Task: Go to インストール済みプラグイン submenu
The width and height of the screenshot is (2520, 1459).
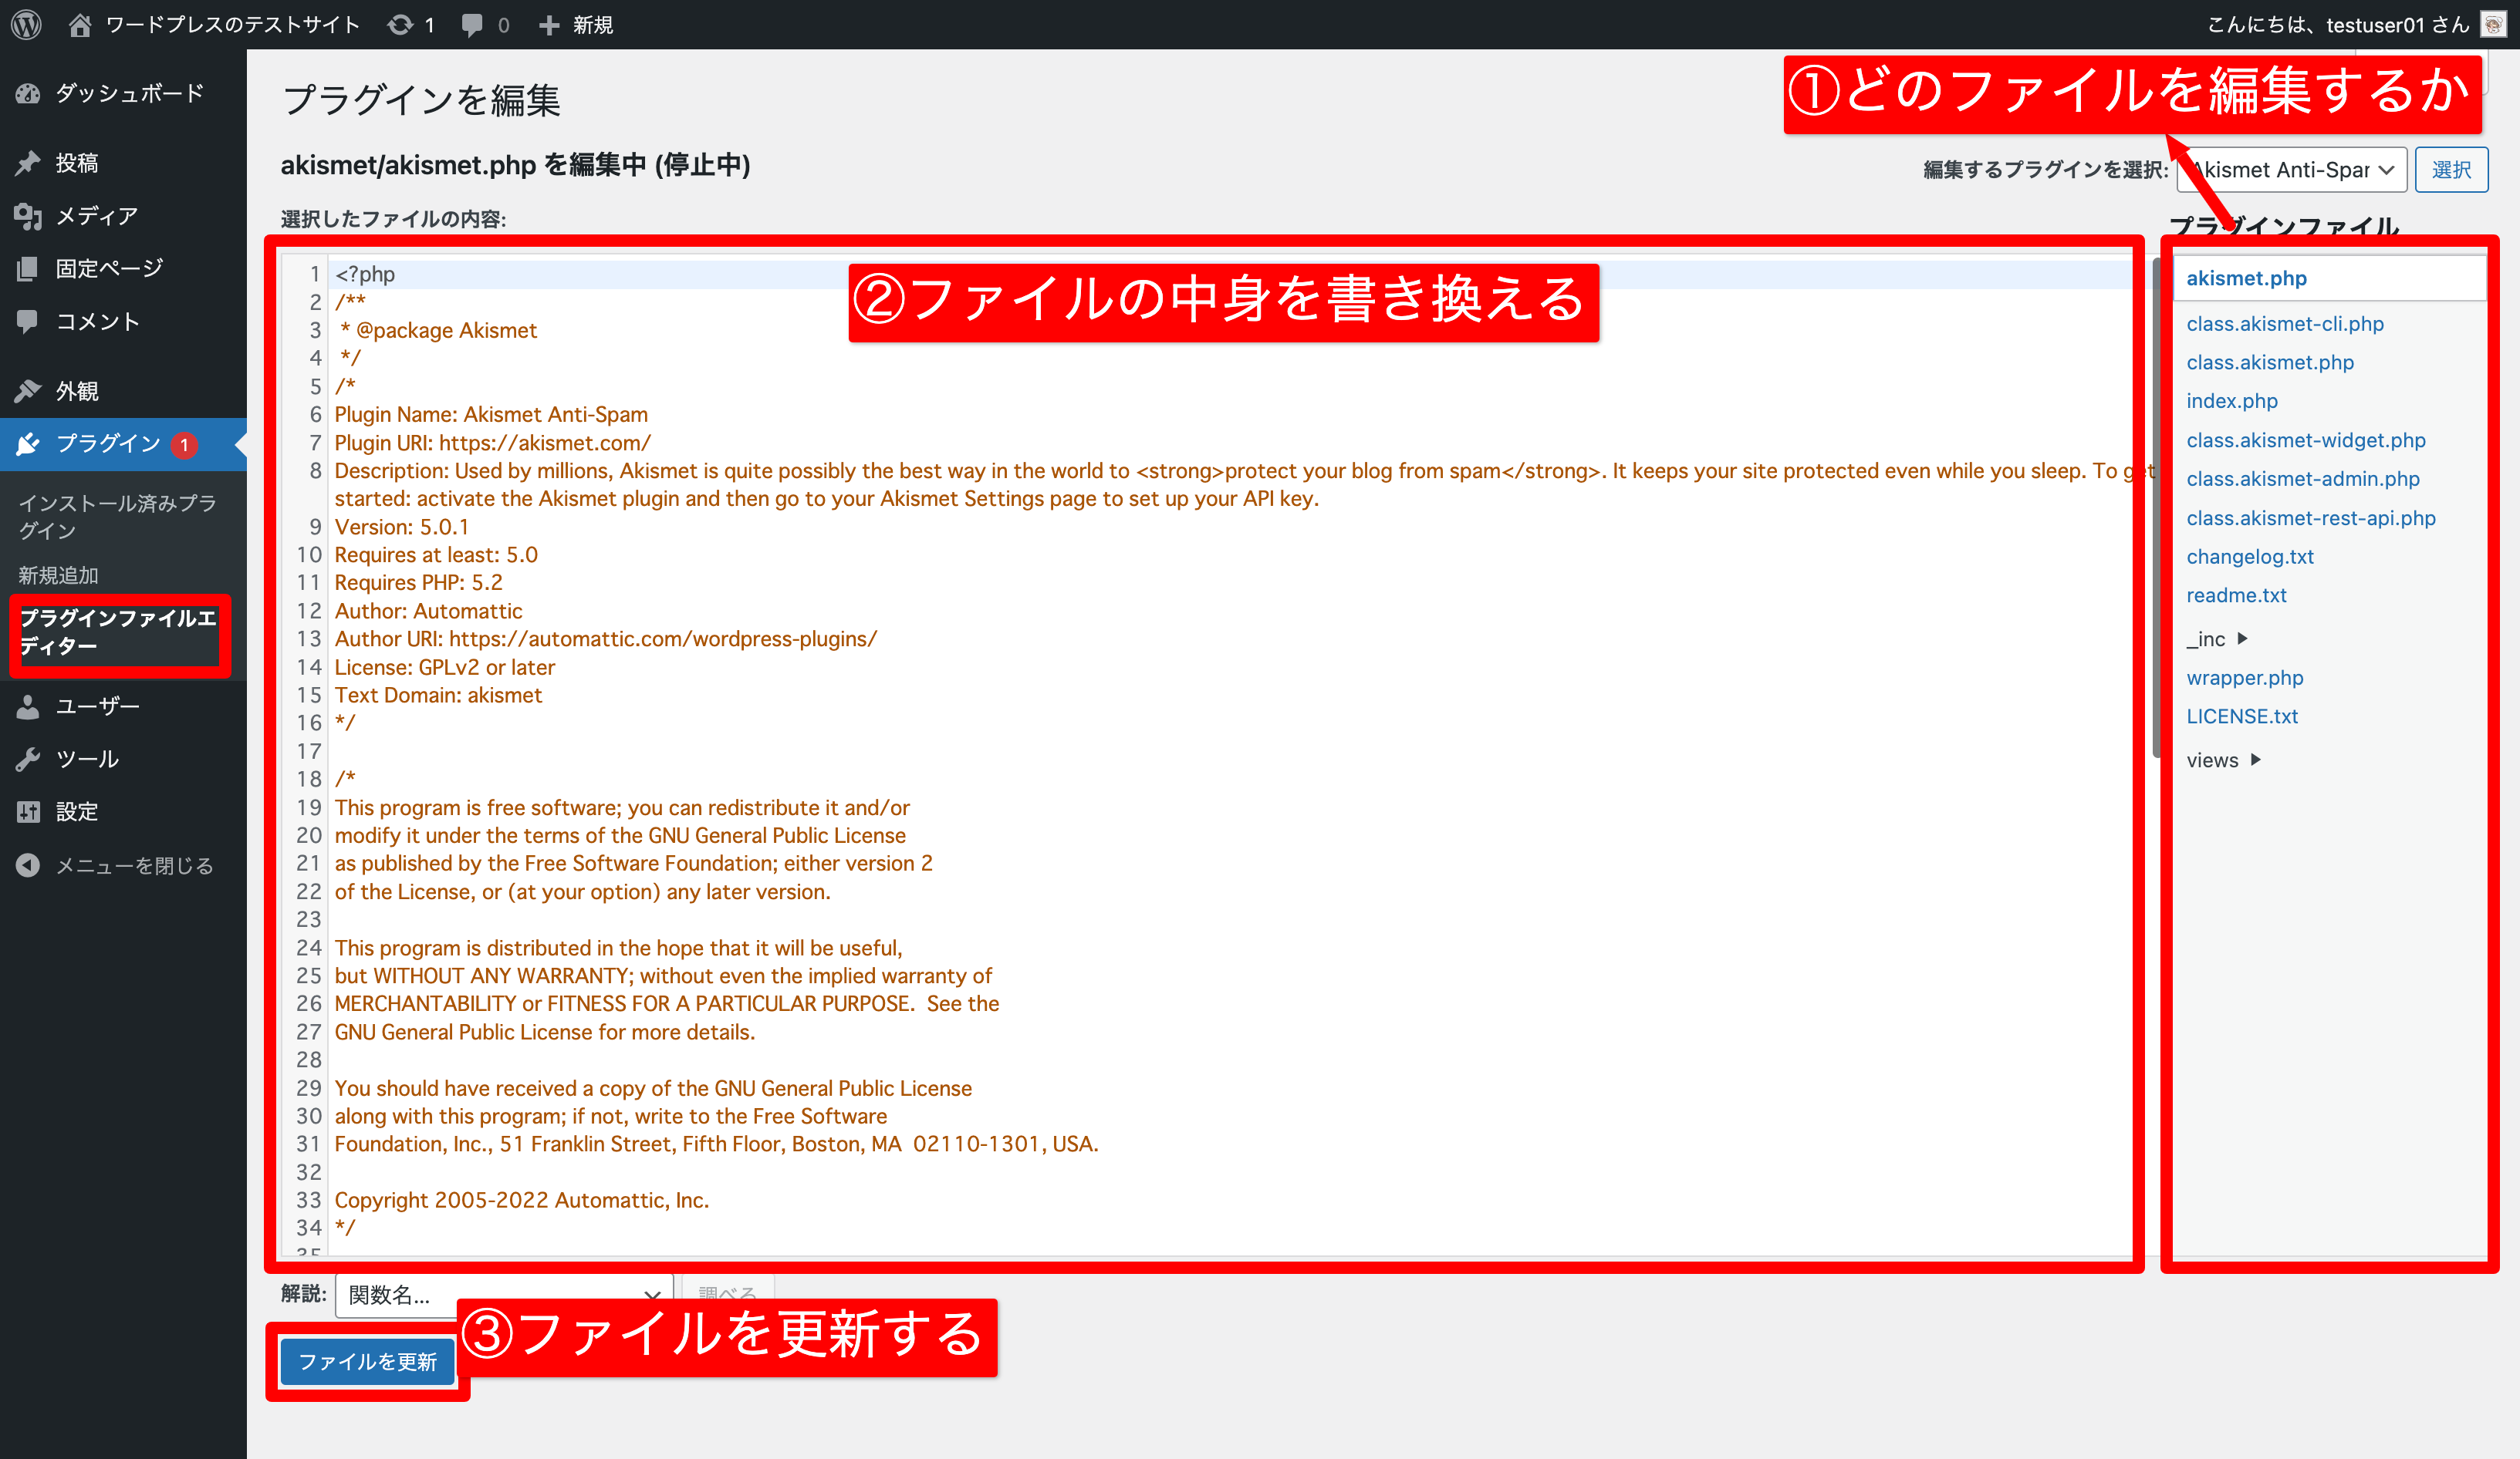Action: click(x=118, y=517)
